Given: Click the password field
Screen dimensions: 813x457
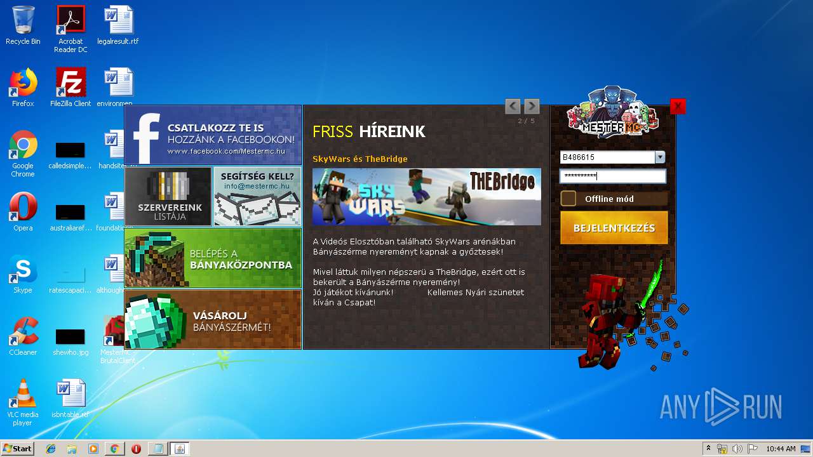Looking at the screenshot, I should 613,176.
